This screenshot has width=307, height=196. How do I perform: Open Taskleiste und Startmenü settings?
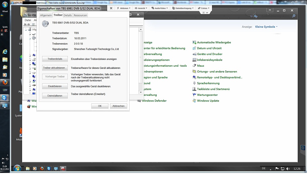coord(213,89)
